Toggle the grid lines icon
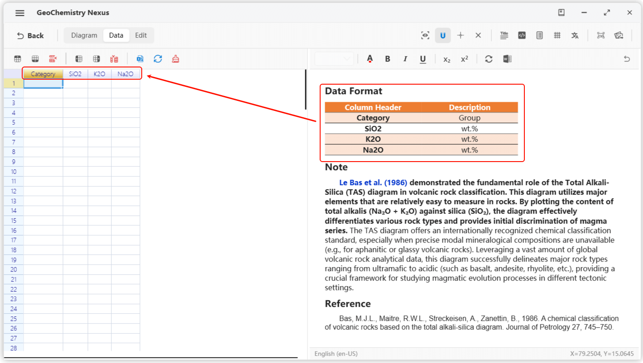Image resolution: width=643 pixels, height=363 pixels. [x=557, y=35]
